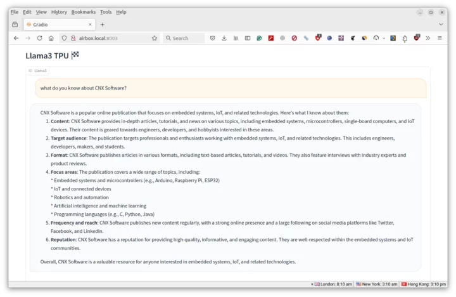Click the 'Target audience' bold item text
Viewport: 456px width, 297px height.
coord(68,138)
